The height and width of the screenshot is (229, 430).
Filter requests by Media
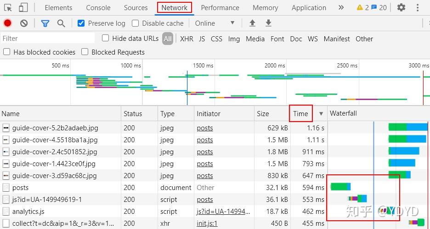(255, 39)
